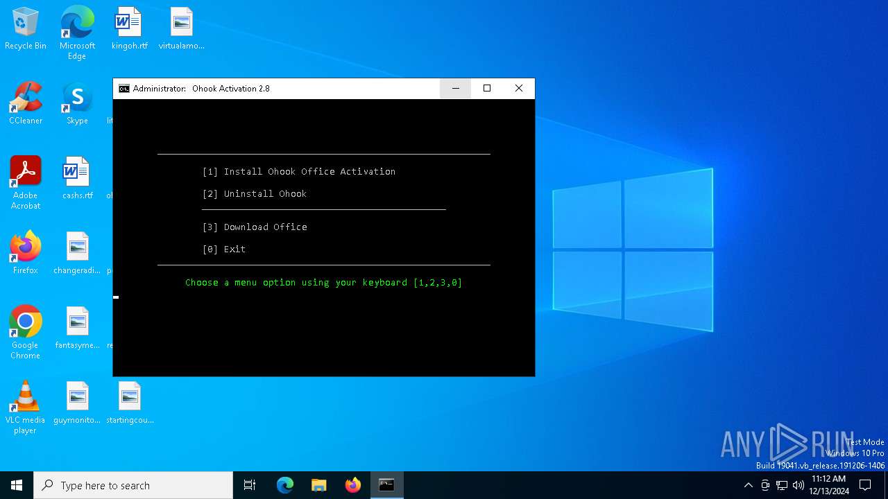Select the fantasyme image file icon

click(x=77, y=328)
